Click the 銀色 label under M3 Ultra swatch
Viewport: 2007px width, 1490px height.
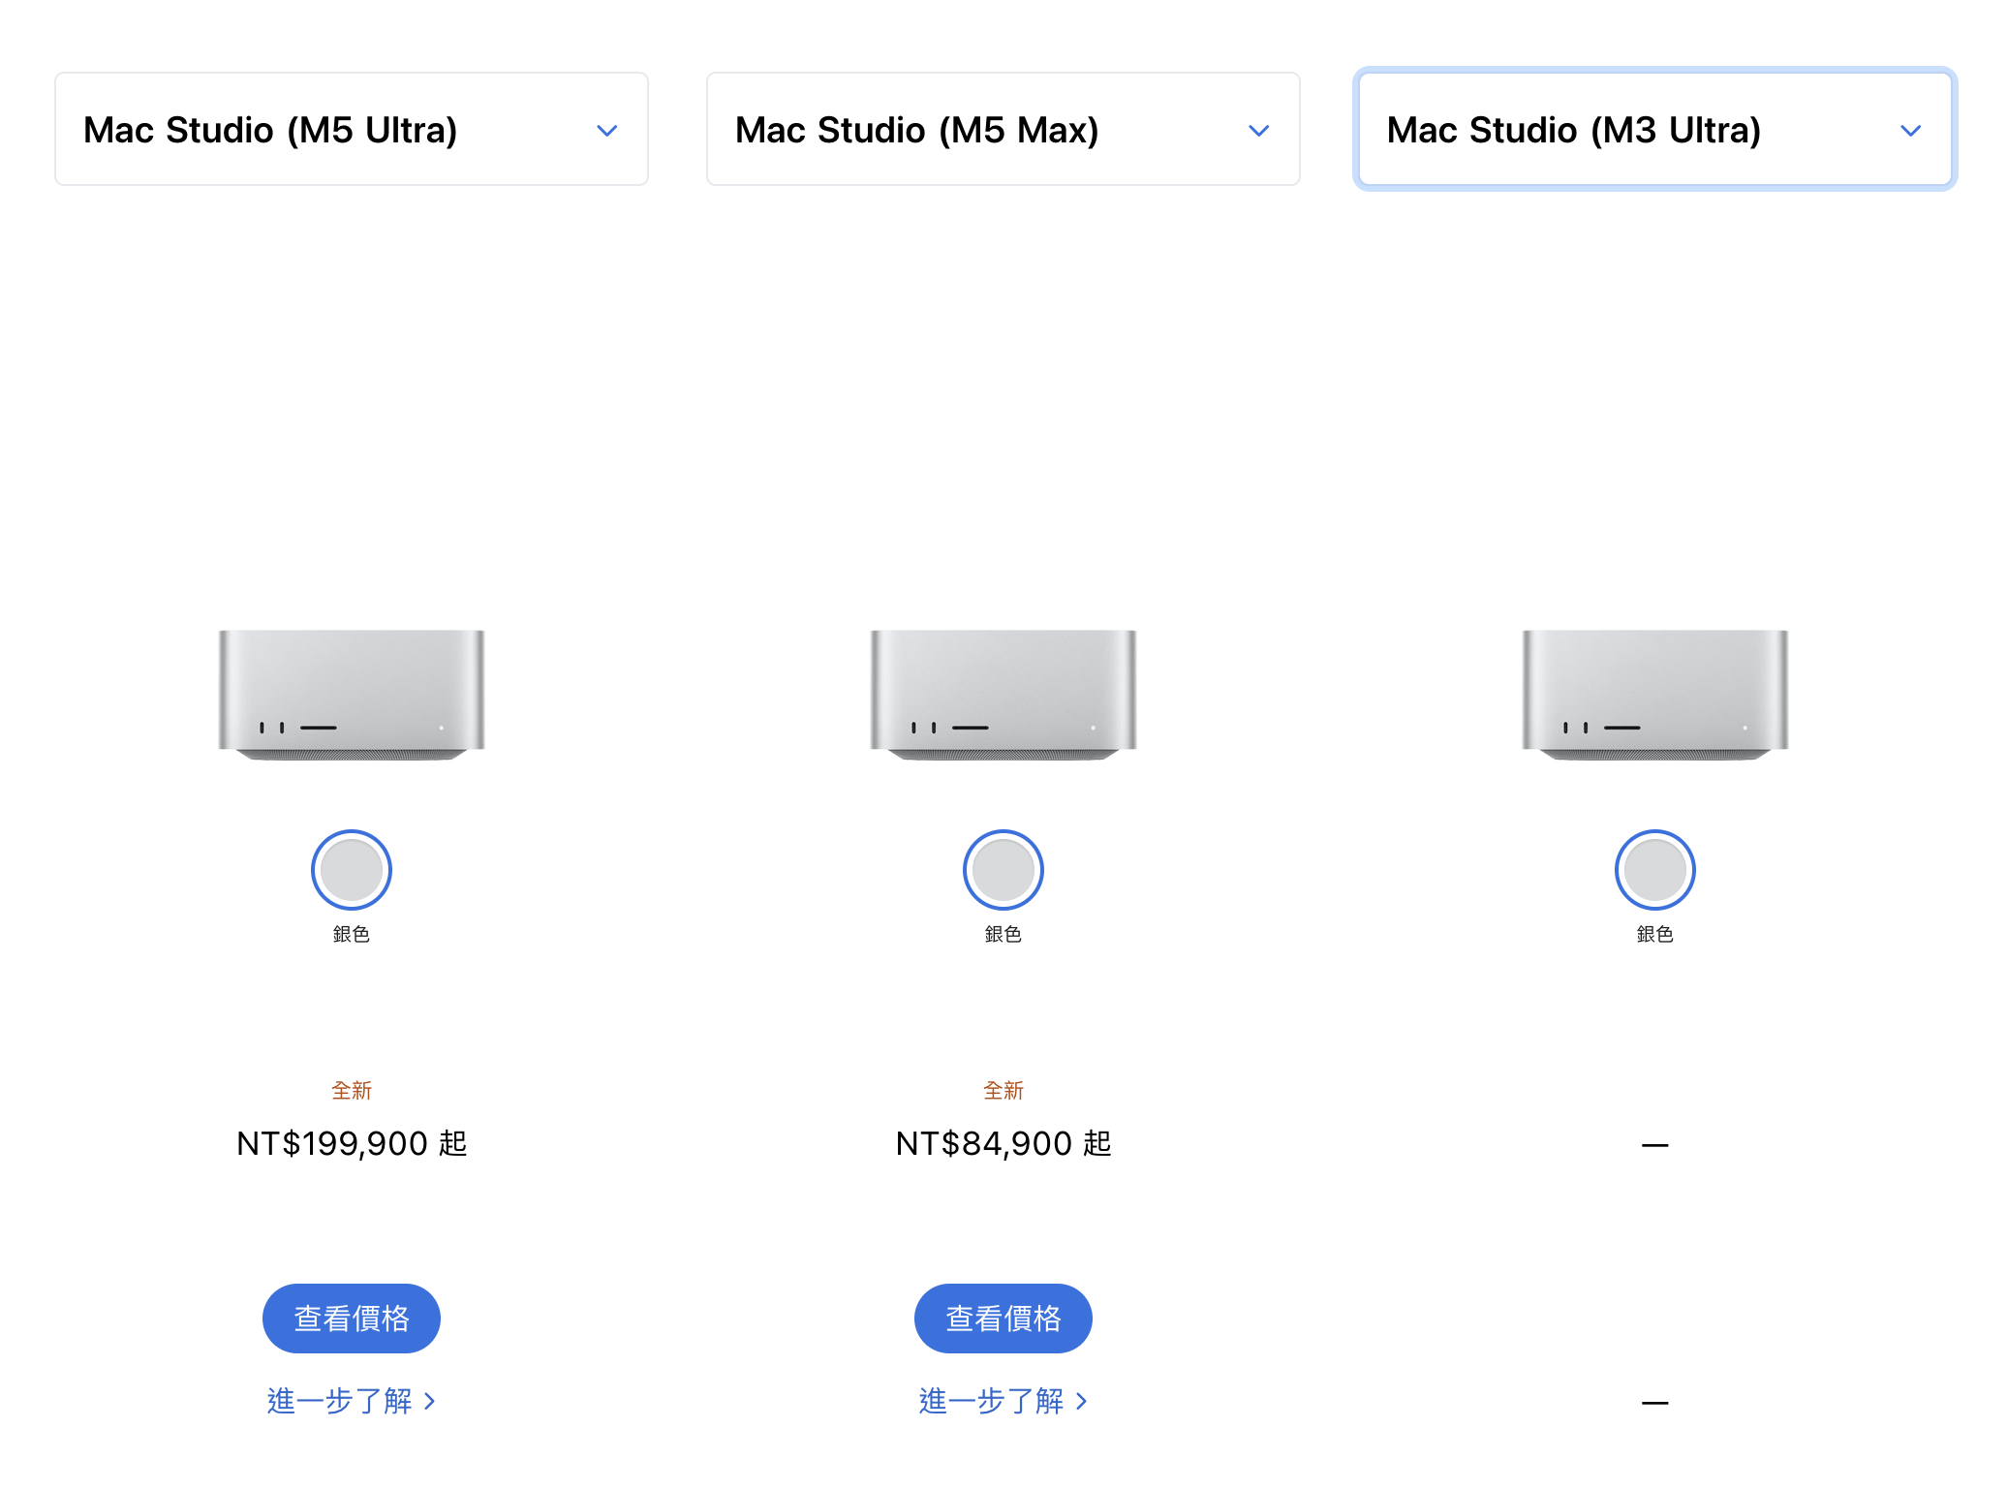point(1655,934)
